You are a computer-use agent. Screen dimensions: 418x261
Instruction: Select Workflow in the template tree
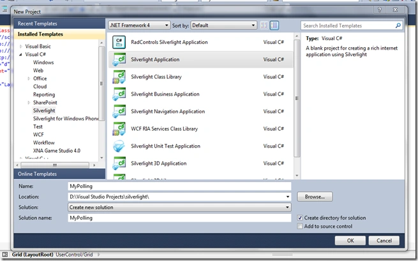(44, 143)
